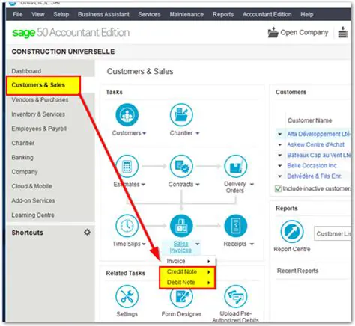Click the Open Company folder icon
355x326 pixels.
click(x=273, y=32)
